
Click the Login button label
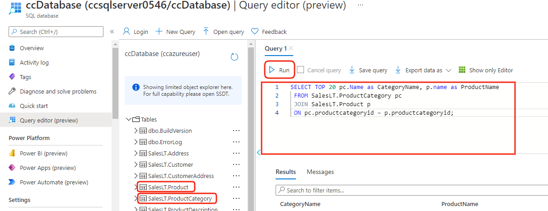[141, 32]
